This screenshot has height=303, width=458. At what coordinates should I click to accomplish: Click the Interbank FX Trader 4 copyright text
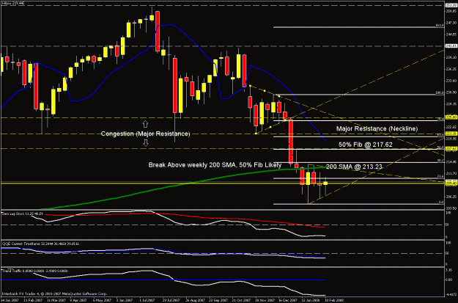[x=54, y=293]
